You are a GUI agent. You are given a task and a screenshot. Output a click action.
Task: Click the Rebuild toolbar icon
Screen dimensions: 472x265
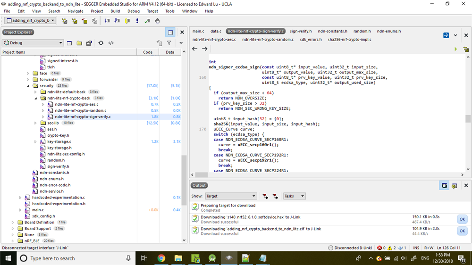click(x=75, y=21)
